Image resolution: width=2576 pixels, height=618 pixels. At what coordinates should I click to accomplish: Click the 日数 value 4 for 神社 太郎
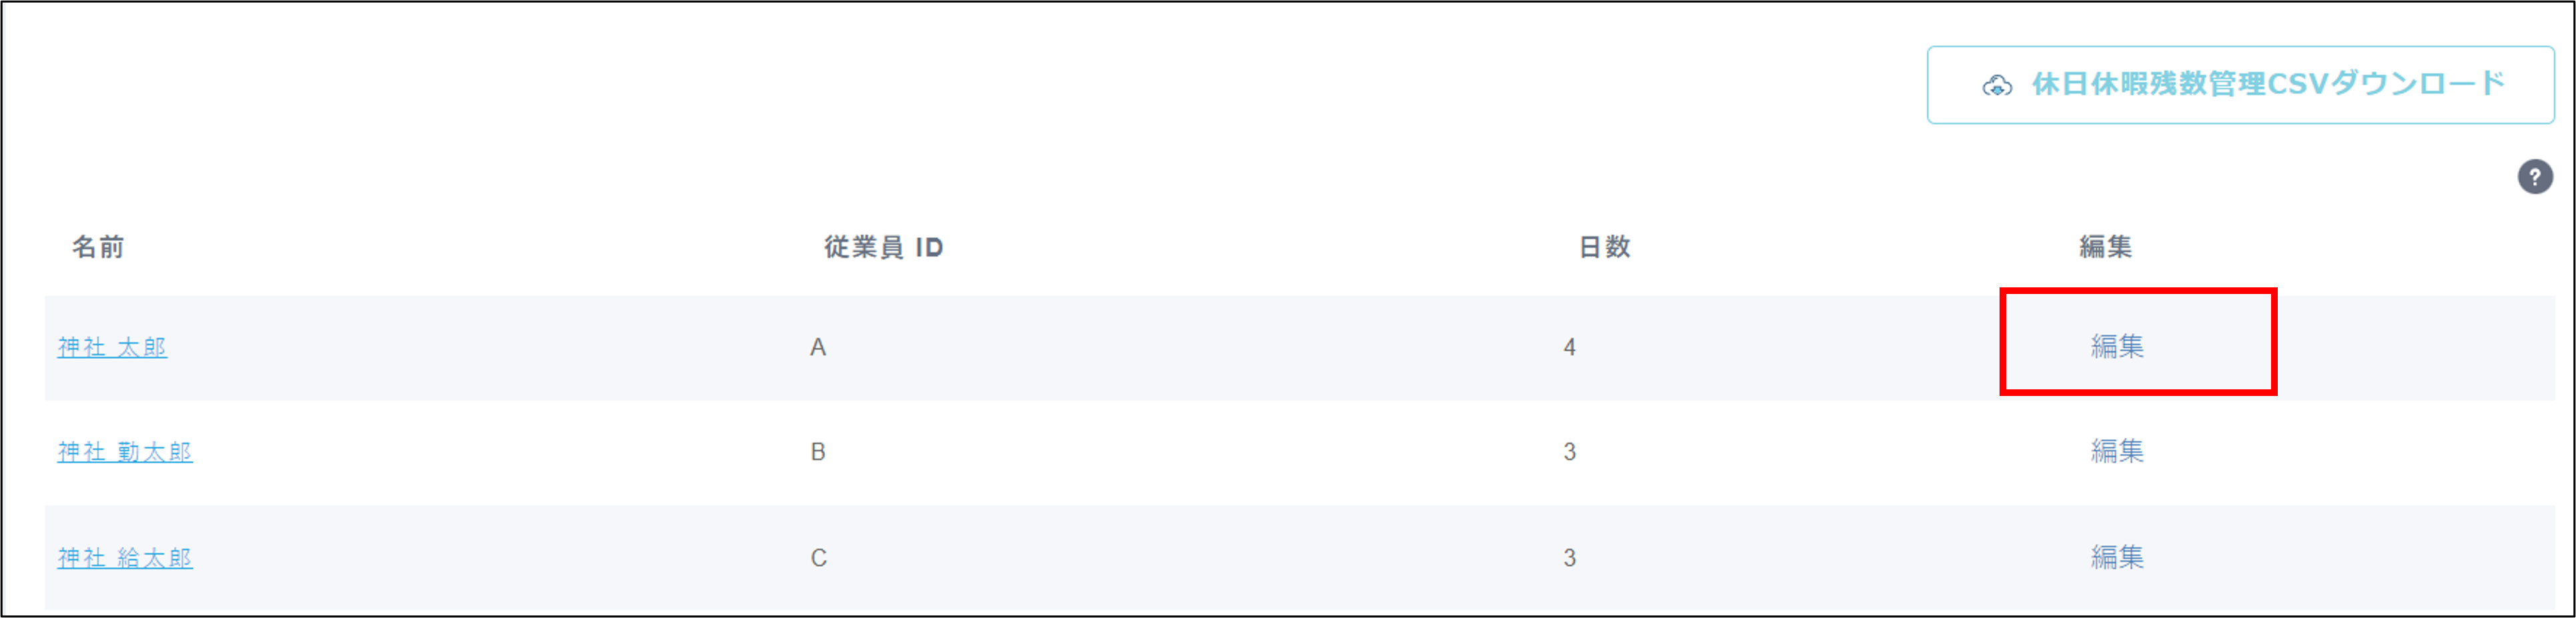click(x=1569, y=347)
